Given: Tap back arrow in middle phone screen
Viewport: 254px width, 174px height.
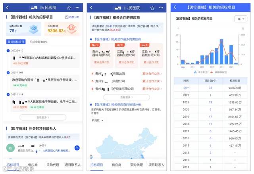Looking at the screenshot, I should (91, 8).
